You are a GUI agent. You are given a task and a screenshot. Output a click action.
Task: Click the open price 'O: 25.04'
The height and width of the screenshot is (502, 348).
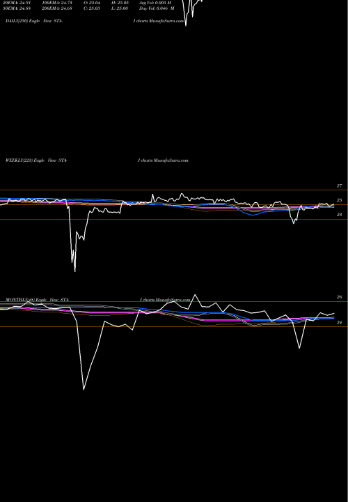92,3
